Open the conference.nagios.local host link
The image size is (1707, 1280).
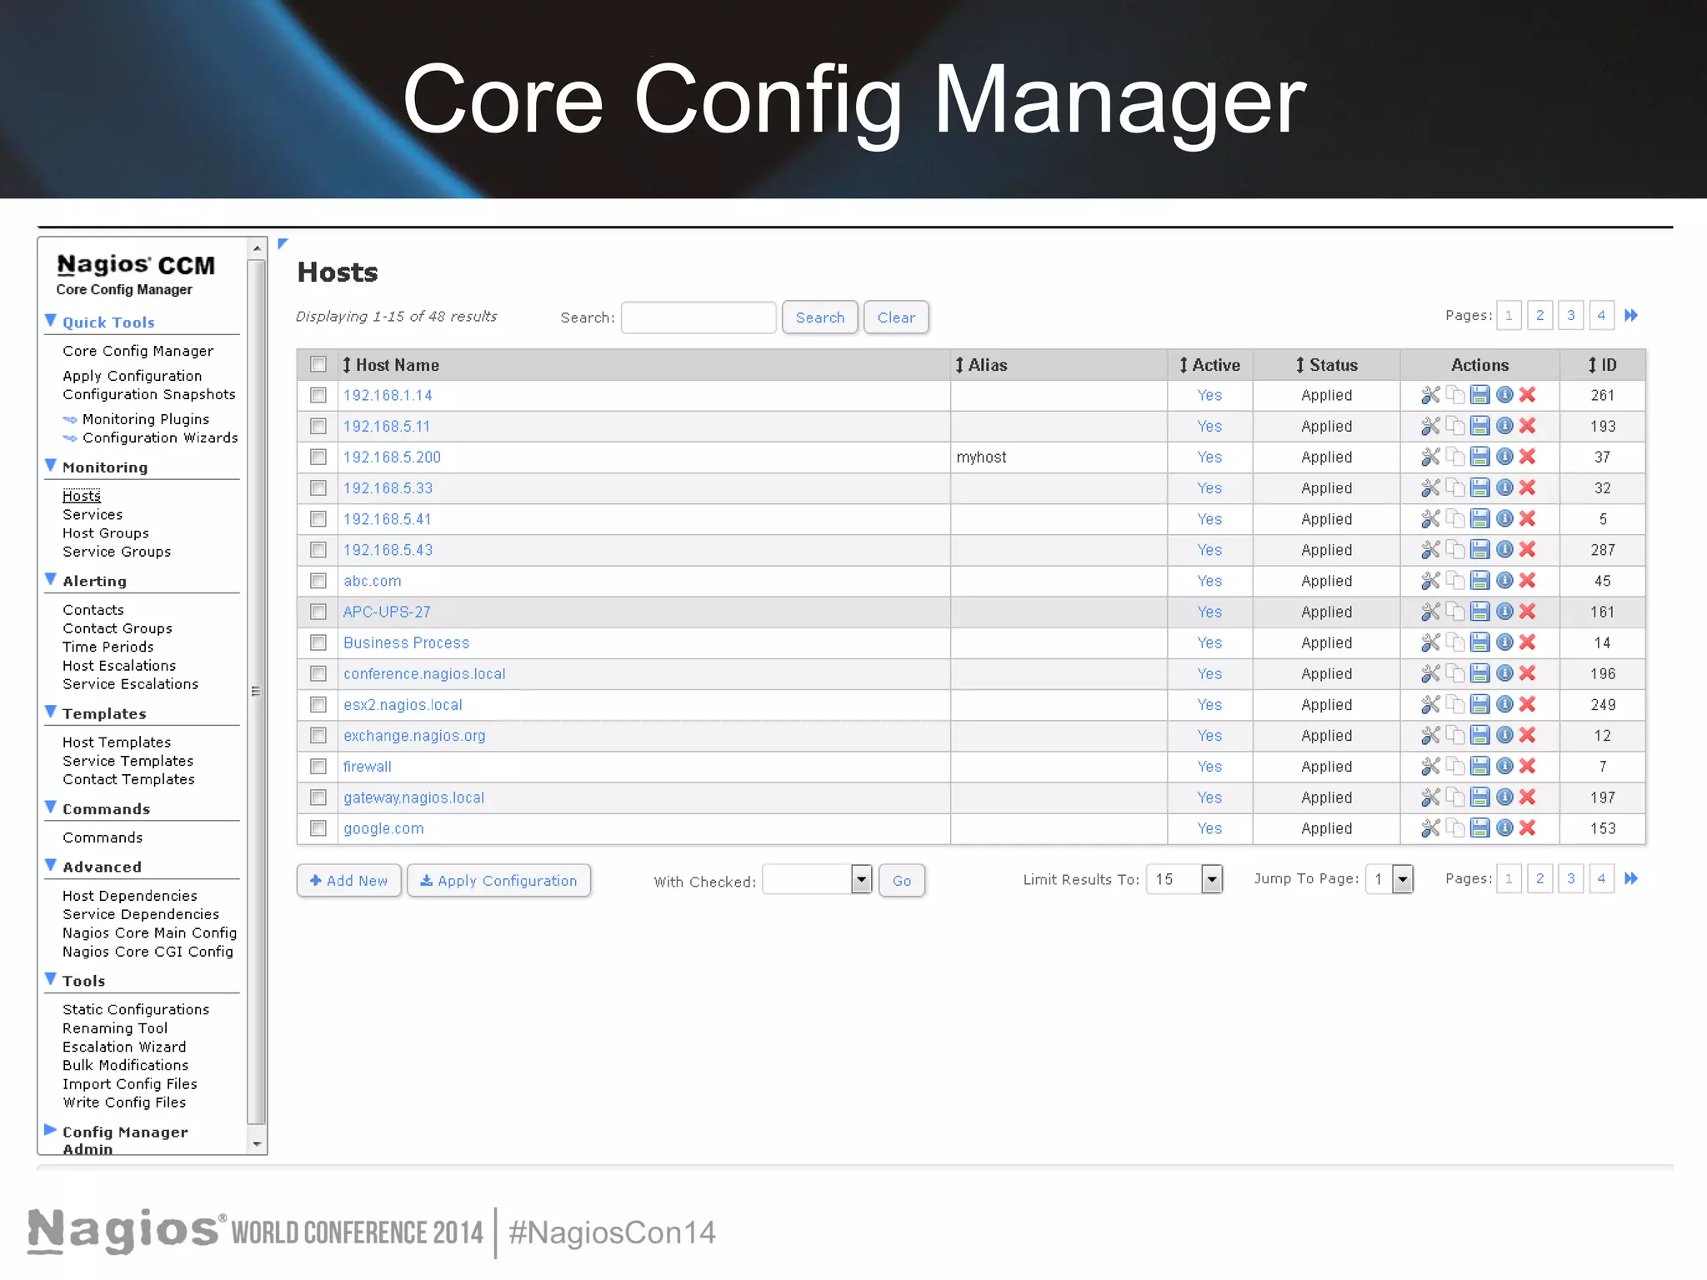click(x=424, y=673)
